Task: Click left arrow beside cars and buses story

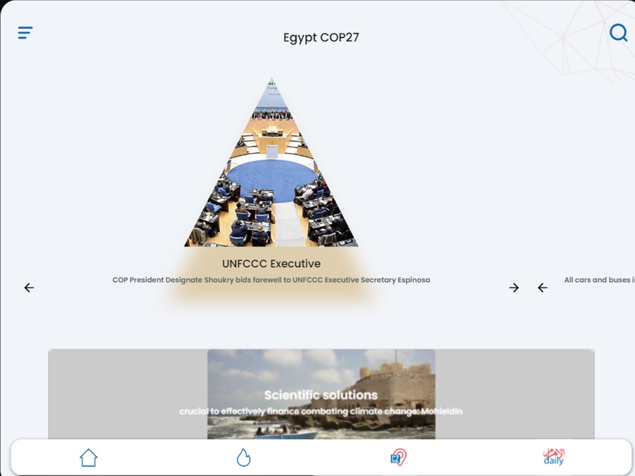Action: (543, 288)
